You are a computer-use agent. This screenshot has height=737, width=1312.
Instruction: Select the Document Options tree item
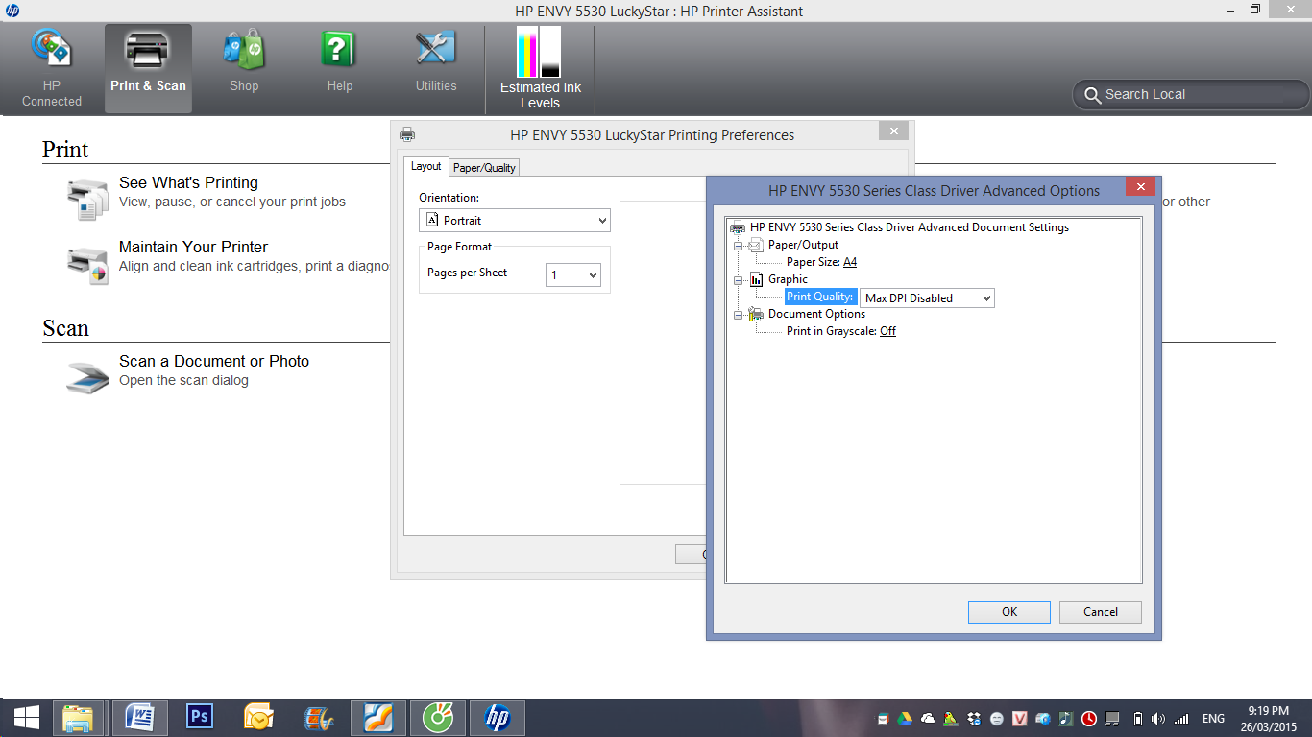[816, 314]
